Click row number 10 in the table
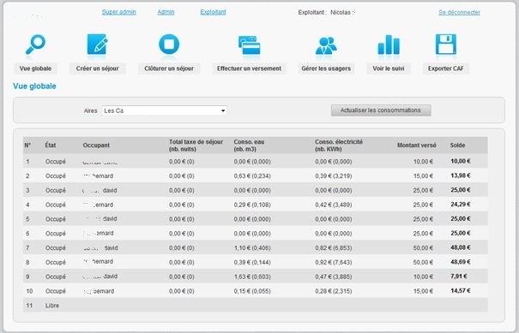The image size is (519, 333). (29, 291)
